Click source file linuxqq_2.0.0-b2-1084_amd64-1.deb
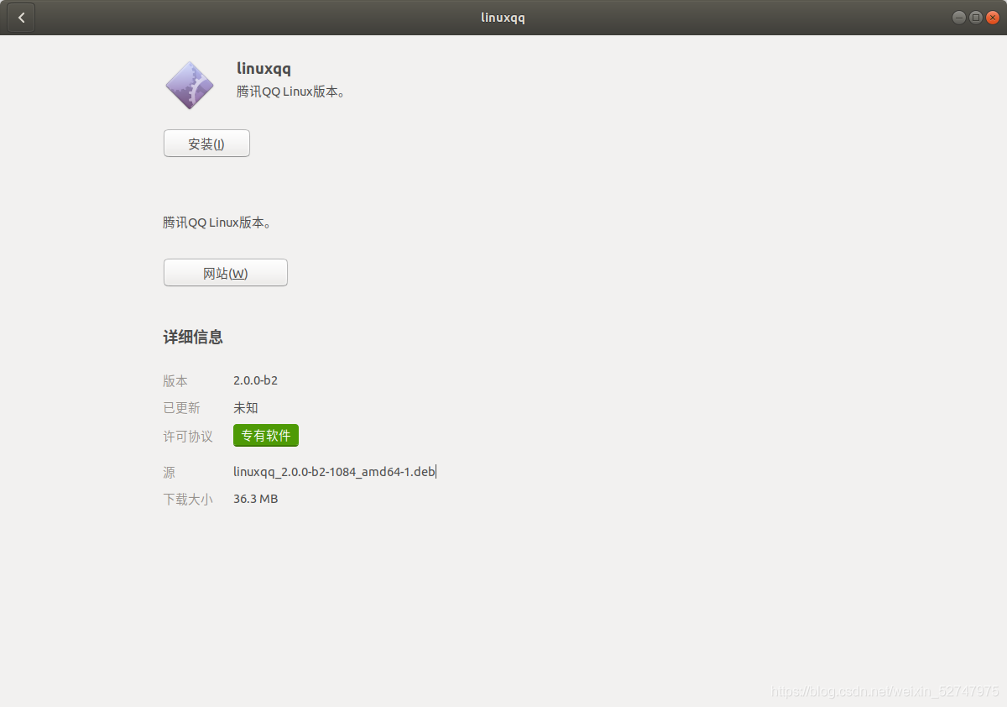This screenshot has height=707, width=1007. tap(334, 472)
